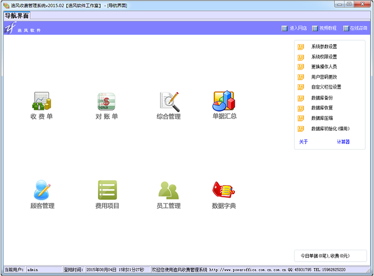Open the 对账单 statement icon
Screen dimensions: 374x276
pos(106,101)
